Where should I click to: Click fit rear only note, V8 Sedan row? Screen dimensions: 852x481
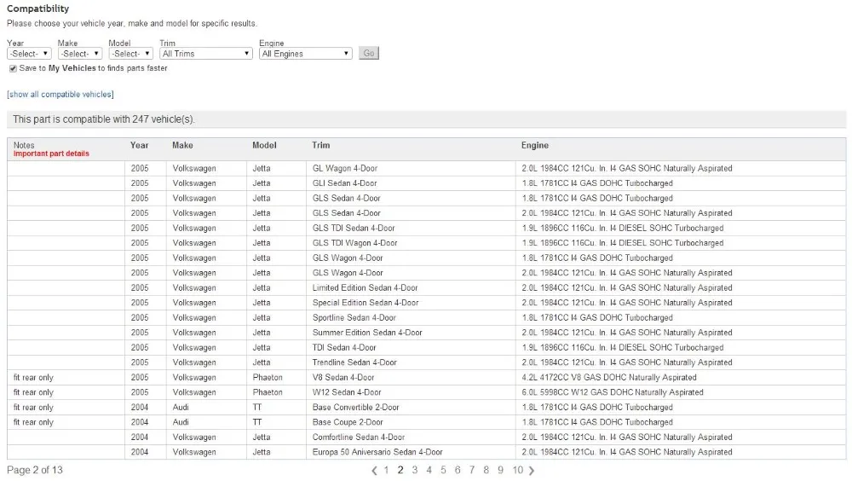pyautogui.click(x=33, y=378)
